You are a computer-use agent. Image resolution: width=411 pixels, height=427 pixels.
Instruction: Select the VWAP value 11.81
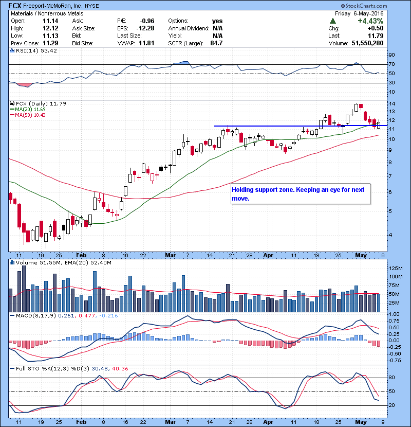pyautogui.click(x=146, y=43)
